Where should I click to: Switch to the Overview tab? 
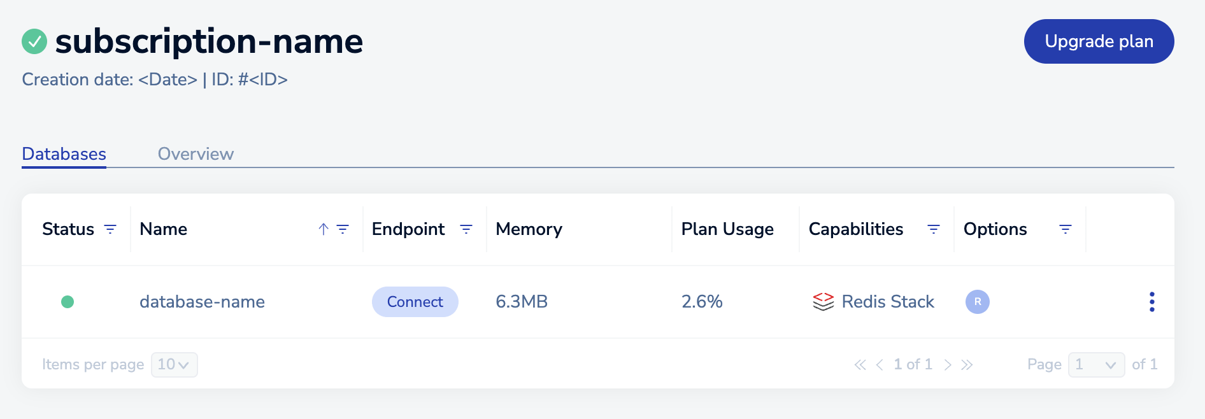[196, 154]
